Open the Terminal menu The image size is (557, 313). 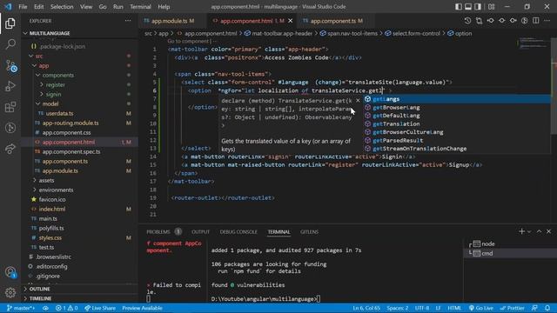coord(140,7)
